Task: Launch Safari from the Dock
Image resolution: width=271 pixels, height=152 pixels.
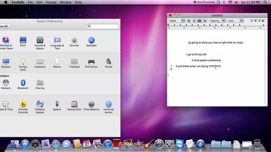Action: (56, 144)
